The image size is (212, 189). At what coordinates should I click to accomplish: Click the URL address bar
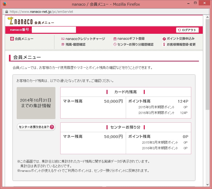[106, 12]
